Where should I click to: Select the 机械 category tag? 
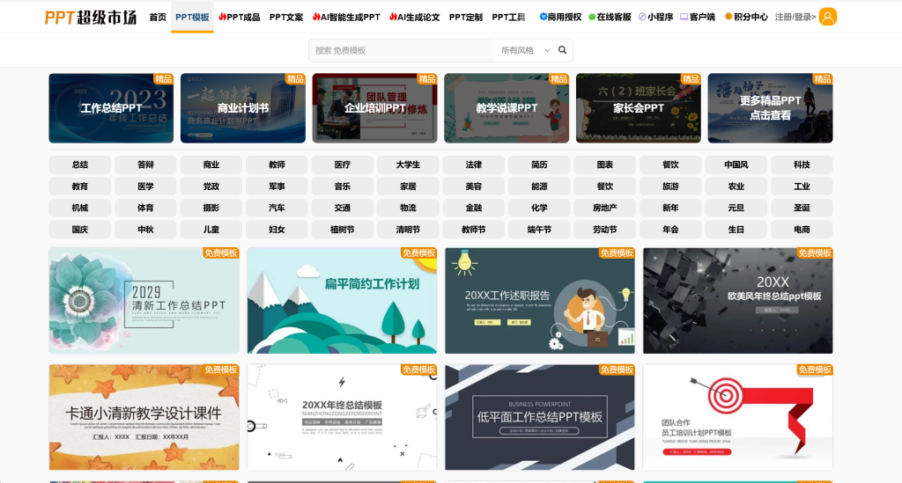(x=80, y=208)
